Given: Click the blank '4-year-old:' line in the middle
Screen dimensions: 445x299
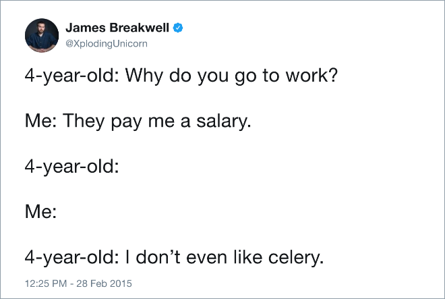Looking at the screenshot, I should [71, 167].
